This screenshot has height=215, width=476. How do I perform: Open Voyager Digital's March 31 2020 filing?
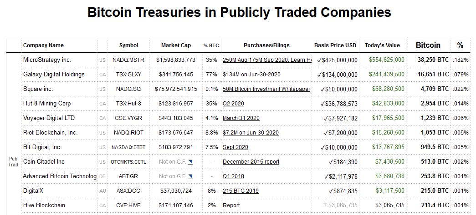click(x=241, y=118)
